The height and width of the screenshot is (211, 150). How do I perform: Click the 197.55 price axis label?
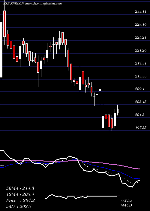(140, 128)
